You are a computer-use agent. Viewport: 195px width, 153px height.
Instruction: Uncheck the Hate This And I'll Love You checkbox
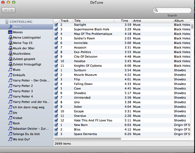[x=56, y=120]
